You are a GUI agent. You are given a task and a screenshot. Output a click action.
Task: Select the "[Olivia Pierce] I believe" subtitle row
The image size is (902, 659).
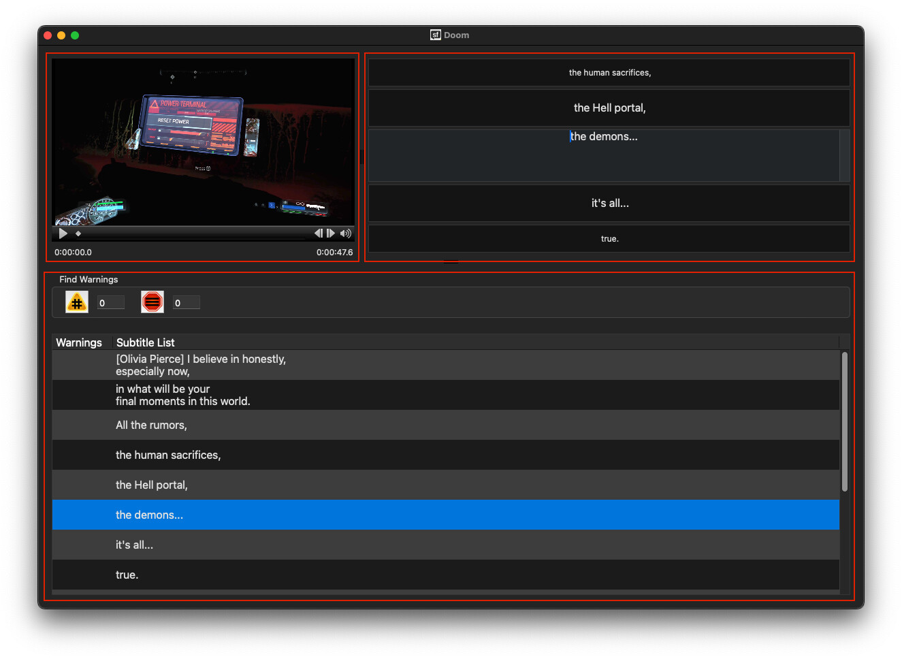201,365
